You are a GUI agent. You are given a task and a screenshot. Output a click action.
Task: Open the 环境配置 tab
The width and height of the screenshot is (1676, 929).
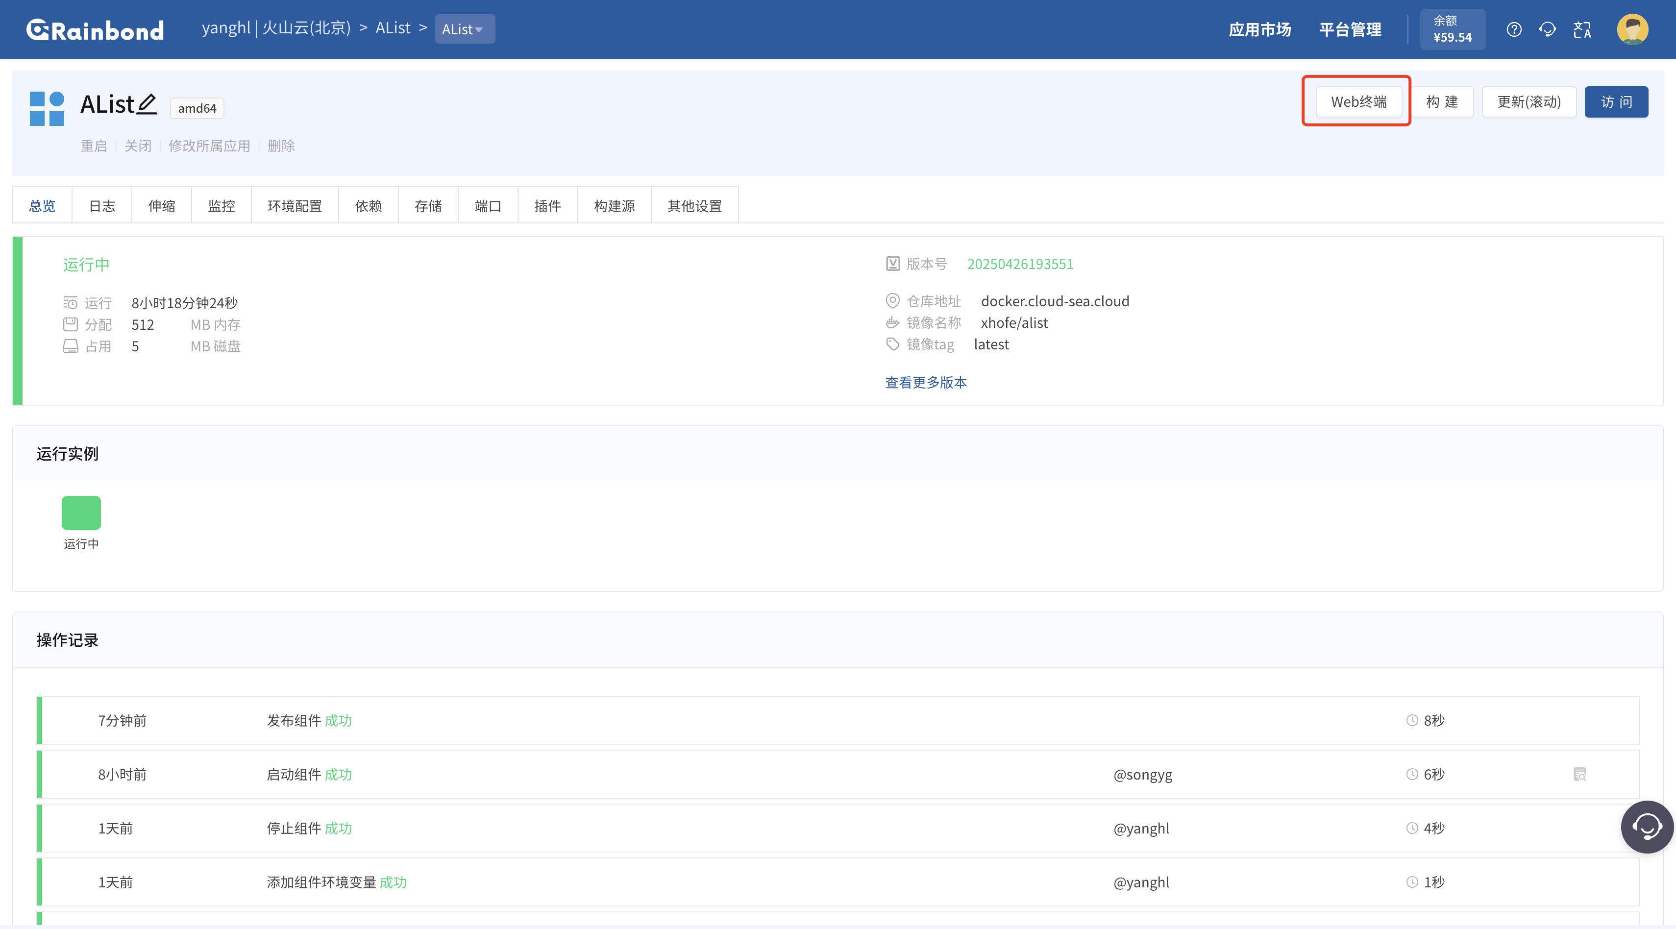pyautogui.click(x=295, y=206)
